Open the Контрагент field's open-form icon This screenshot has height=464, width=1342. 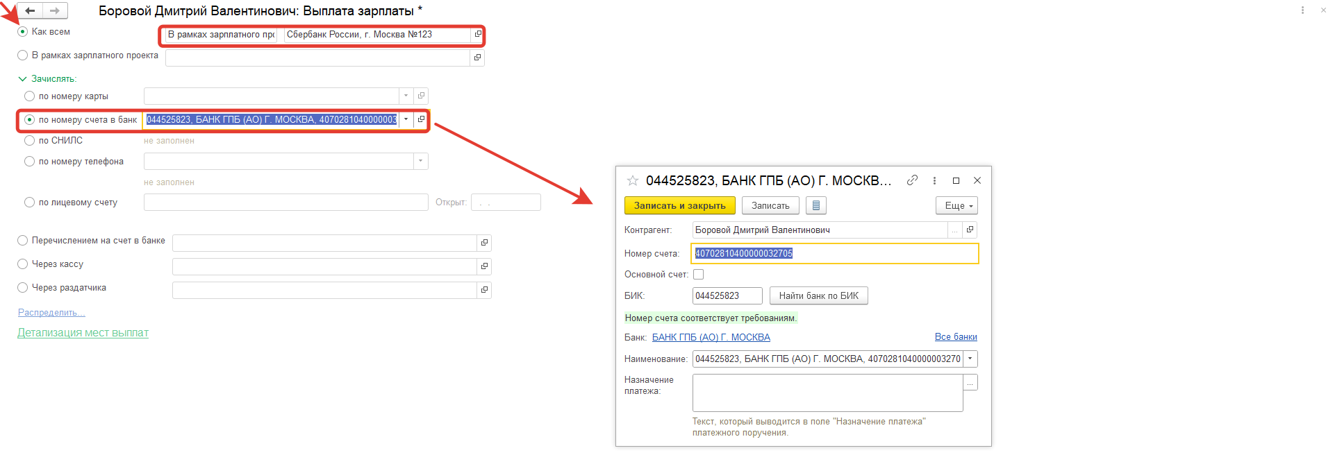pyautogui.click(x=970, y=230)
